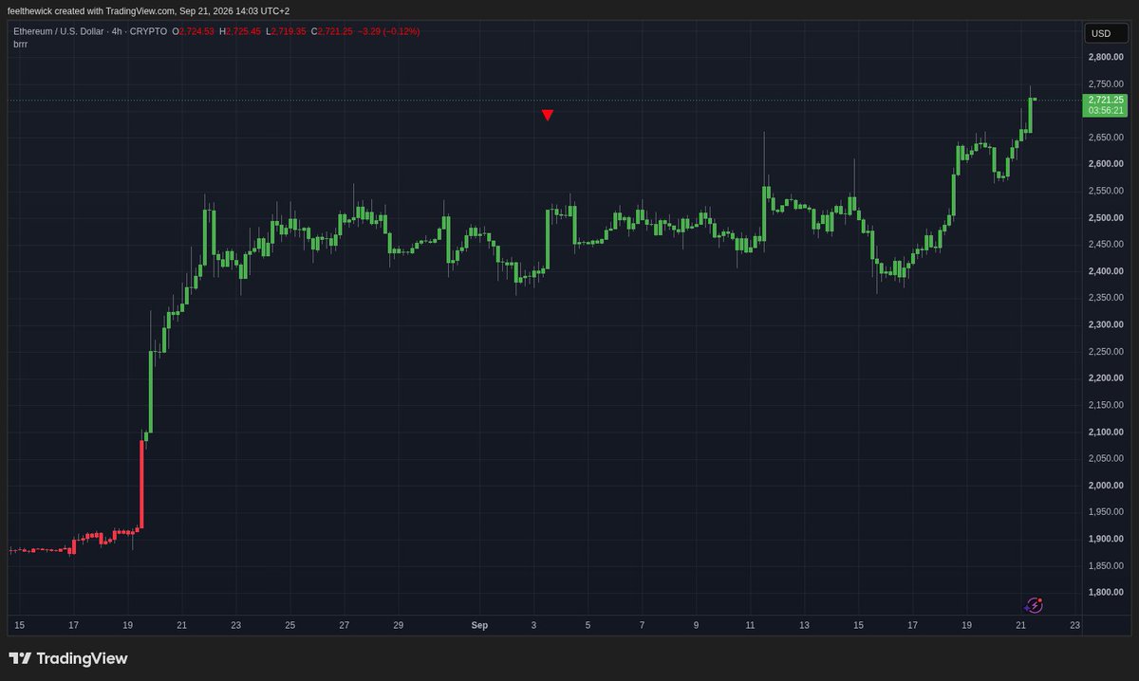Click the 2,300.00 price axis label

tap(1107, 325)
